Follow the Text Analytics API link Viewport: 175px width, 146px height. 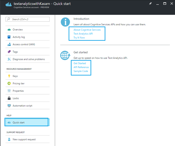coord(83,34)
